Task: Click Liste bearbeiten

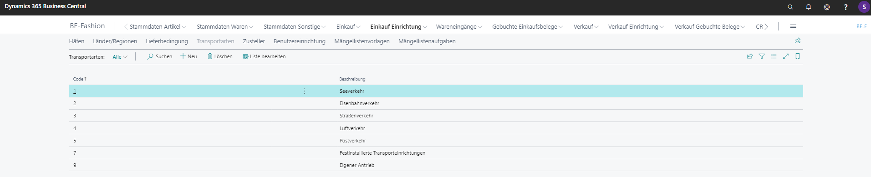Action: pos(264,56)
